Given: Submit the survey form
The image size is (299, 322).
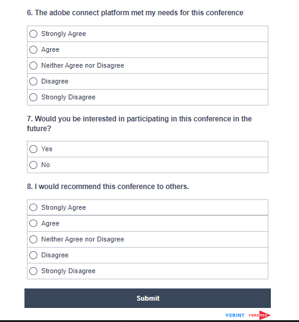Looking at the screenshot, I should tap(147, 298).
